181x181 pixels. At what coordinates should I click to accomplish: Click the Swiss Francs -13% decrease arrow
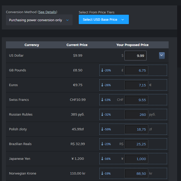point(102,100)
